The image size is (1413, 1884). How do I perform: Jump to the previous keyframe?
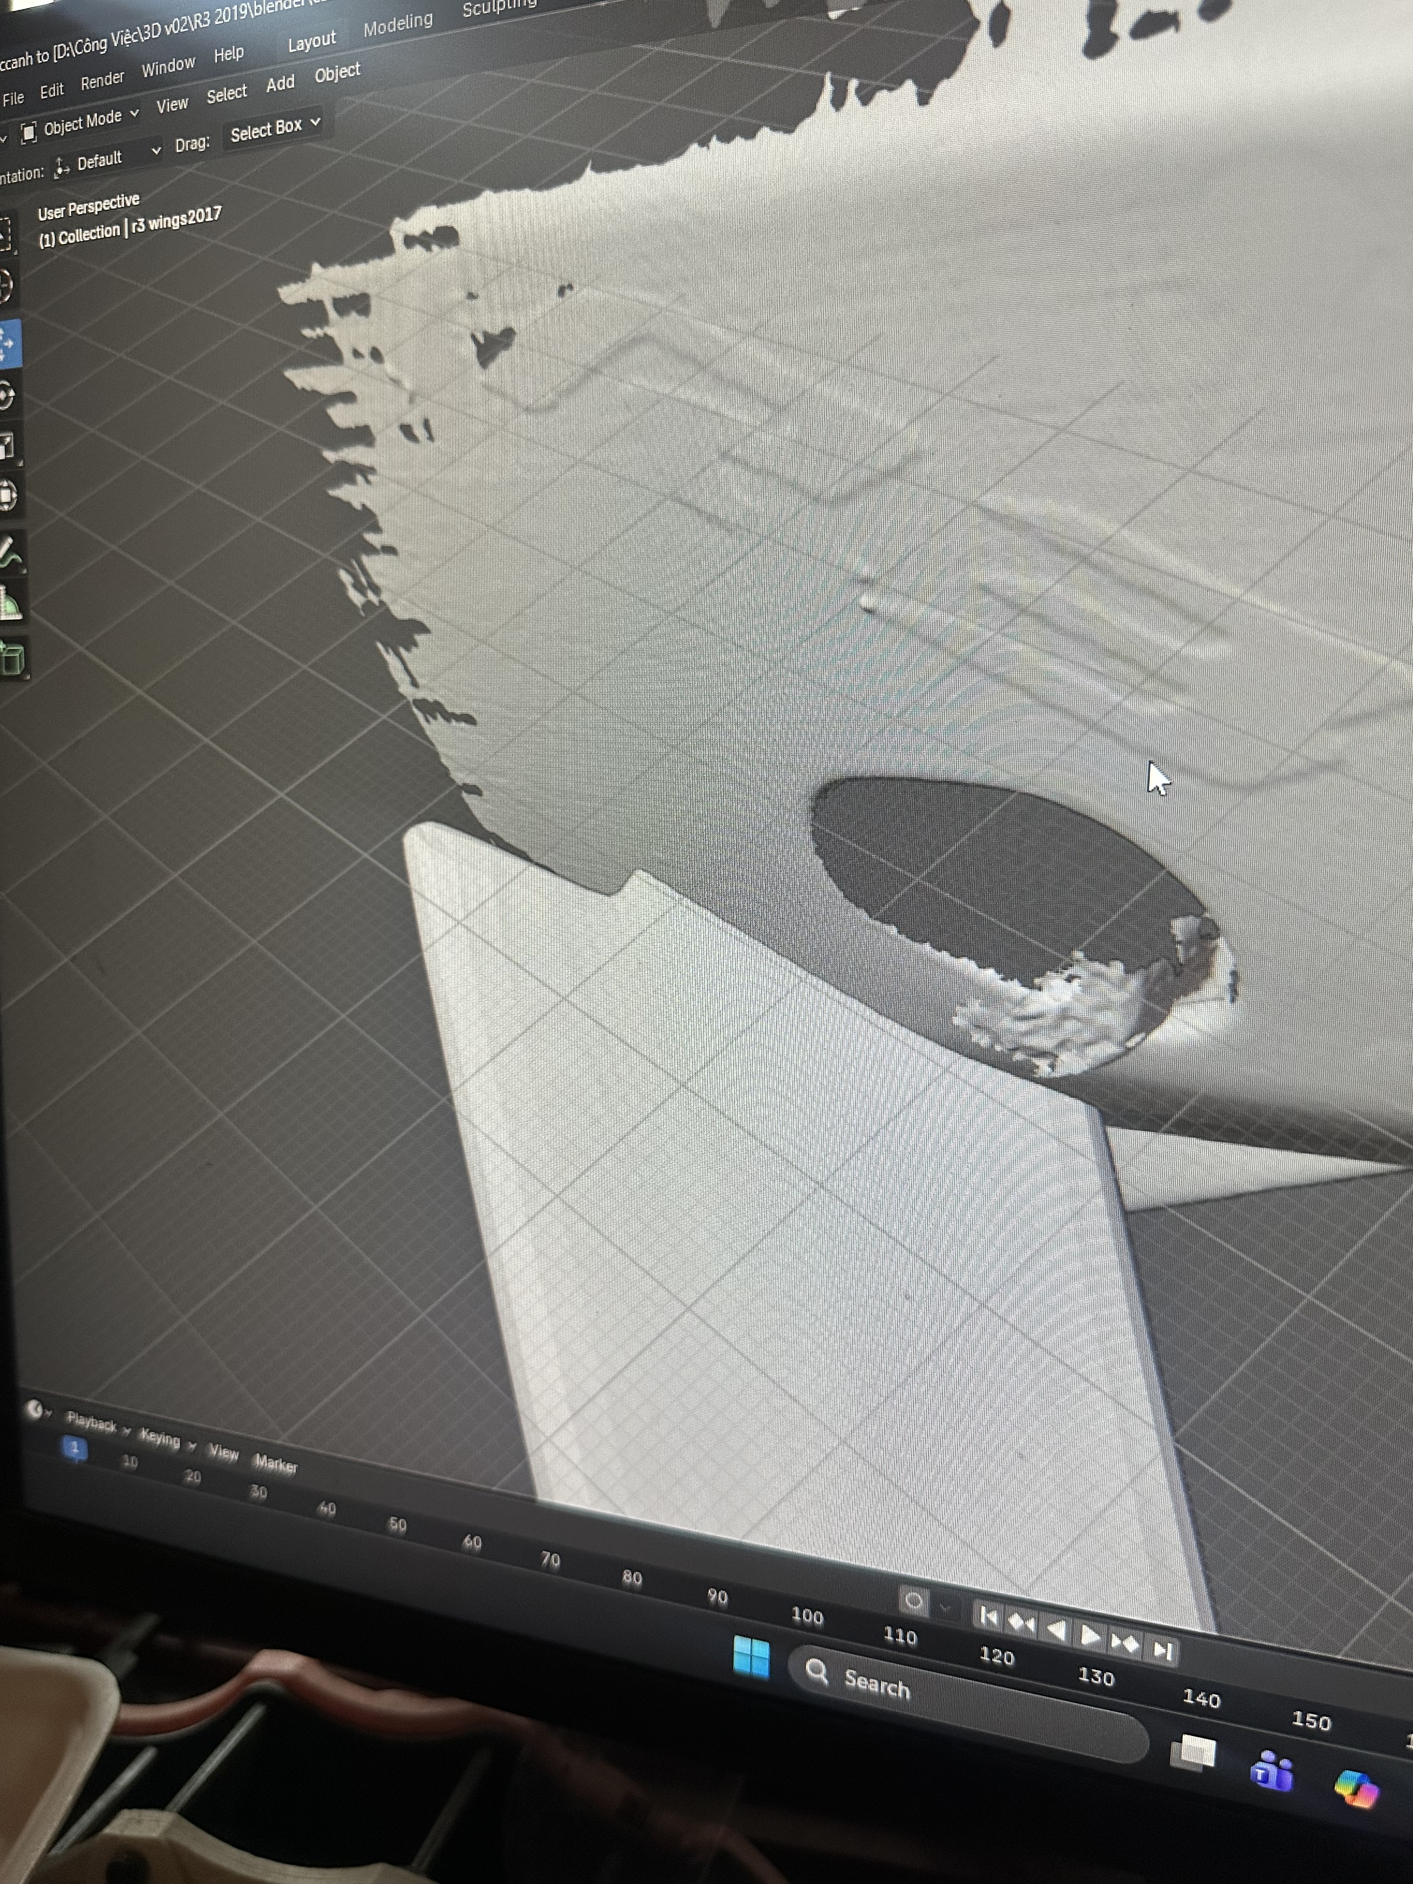pos(1021,1623)
